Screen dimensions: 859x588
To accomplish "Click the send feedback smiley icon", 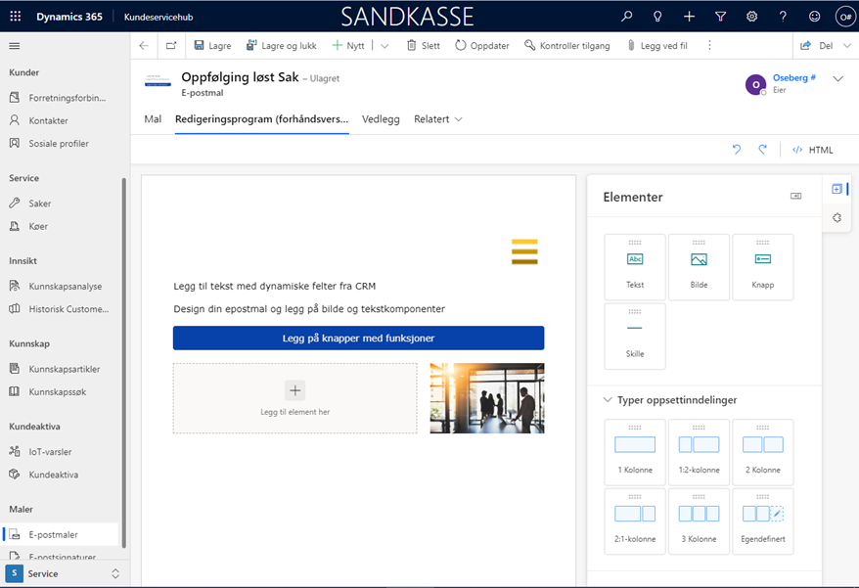I will click(x=814, y=16).
